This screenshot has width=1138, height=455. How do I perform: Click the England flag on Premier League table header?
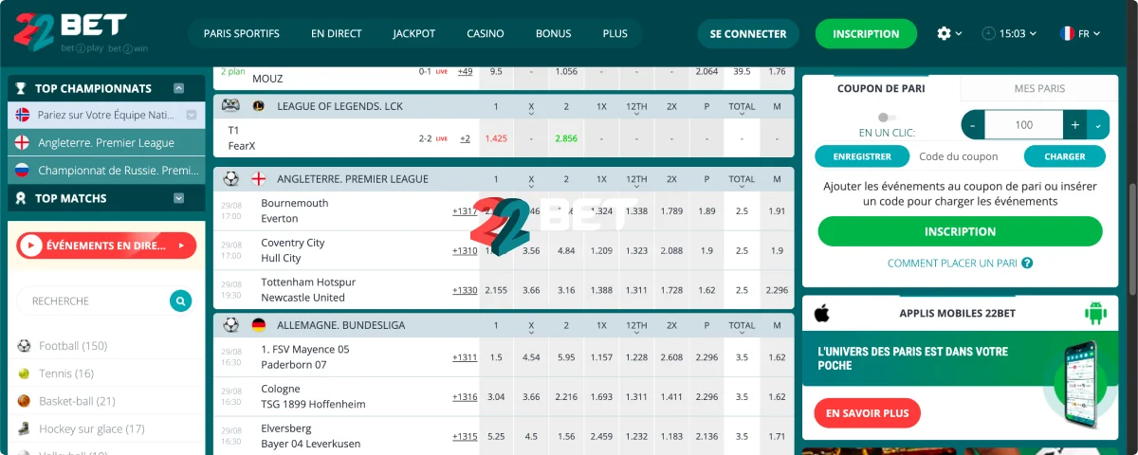point(258,178)
